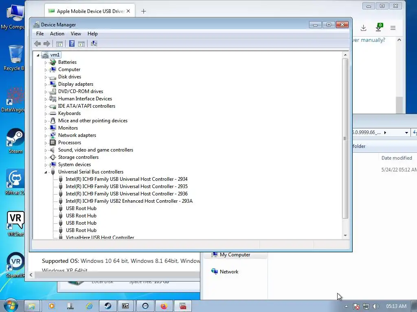
Task: Expand Human Interface Devices node
Action: coord(46,99)
